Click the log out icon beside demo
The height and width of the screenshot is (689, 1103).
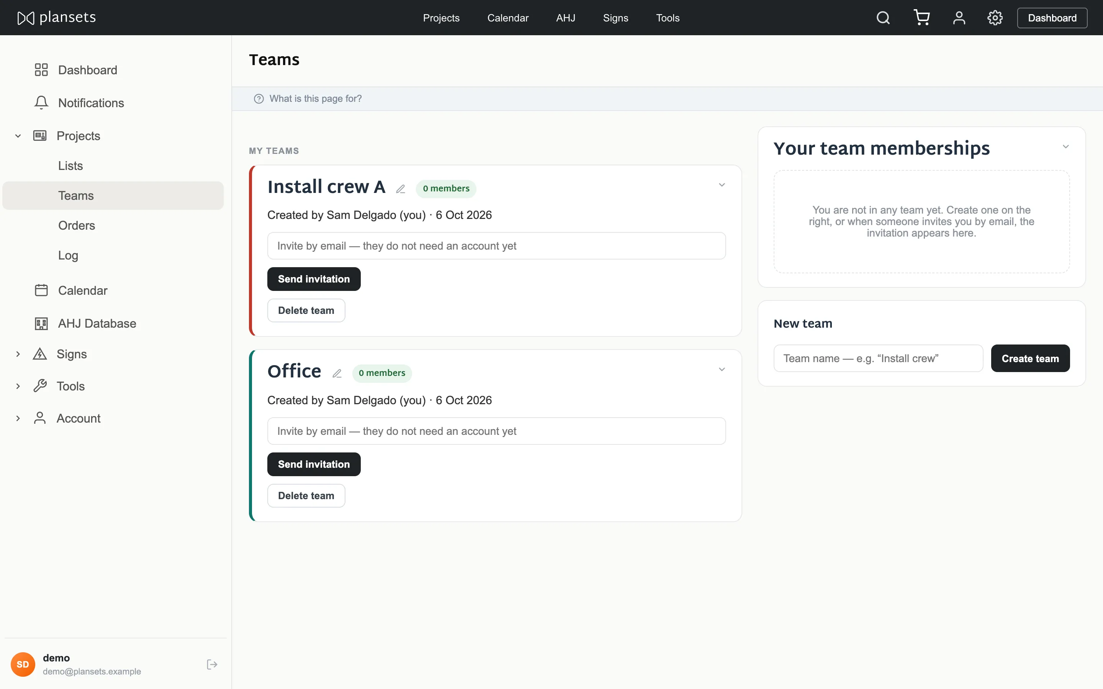coord(212,665)
